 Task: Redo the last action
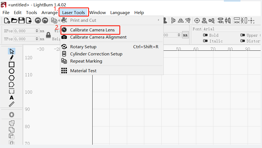tap(45, 20)
